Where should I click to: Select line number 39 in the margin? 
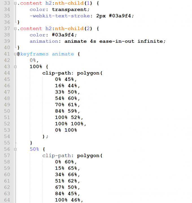[x=7, y=41]
